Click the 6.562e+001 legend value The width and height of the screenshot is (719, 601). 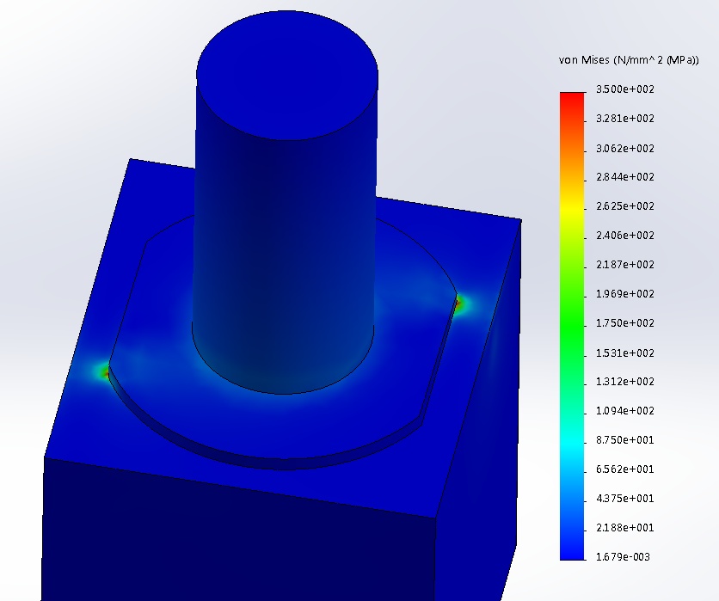coord(625,469)
